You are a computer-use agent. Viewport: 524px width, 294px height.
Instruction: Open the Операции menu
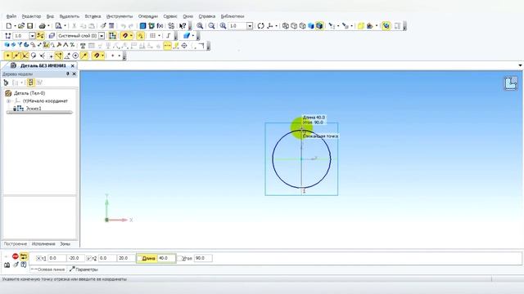tap(147, 16)
